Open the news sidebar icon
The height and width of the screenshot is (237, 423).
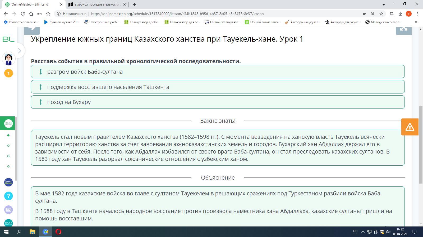pos(8,210)
